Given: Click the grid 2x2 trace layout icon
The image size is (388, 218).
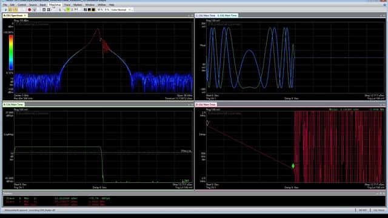Looking at the screenshot, I should click(48, 10).
